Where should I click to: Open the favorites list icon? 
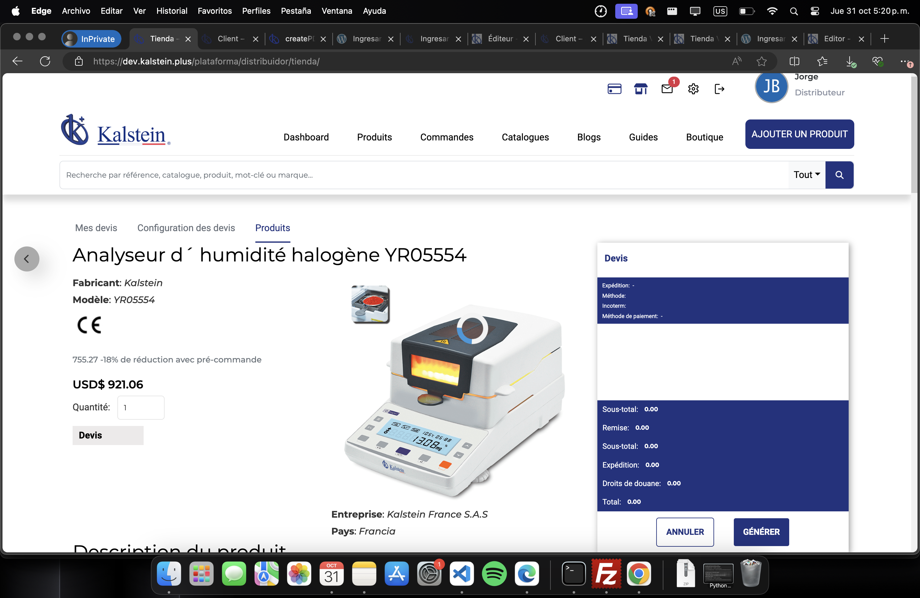[822, 61]
